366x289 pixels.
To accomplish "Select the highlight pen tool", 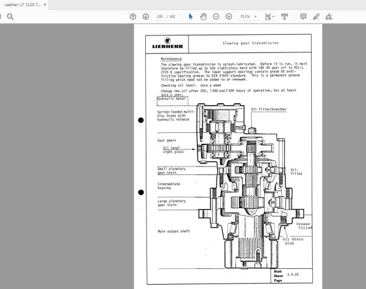I will pos(315,16).
